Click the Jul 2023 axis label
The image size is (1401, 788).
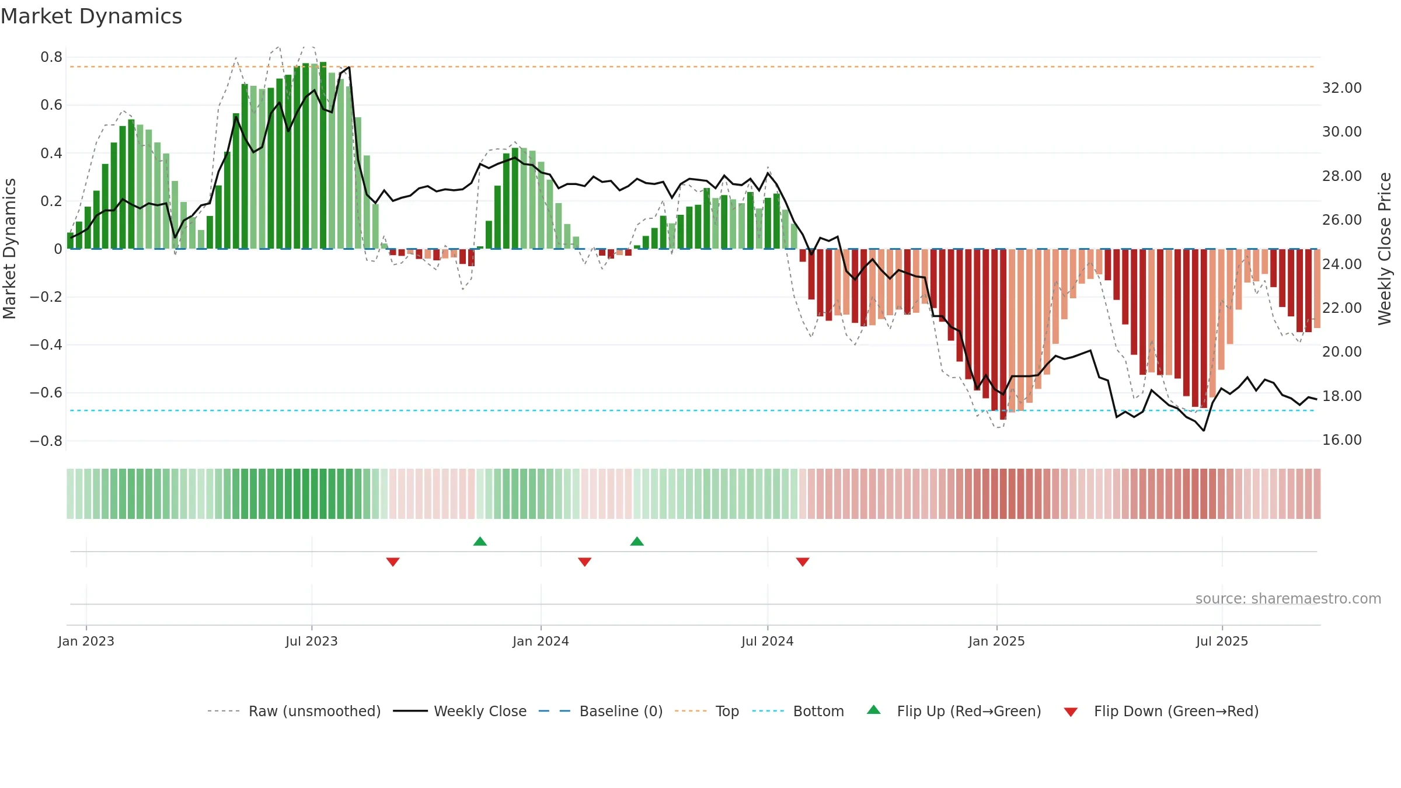(312, 641)
